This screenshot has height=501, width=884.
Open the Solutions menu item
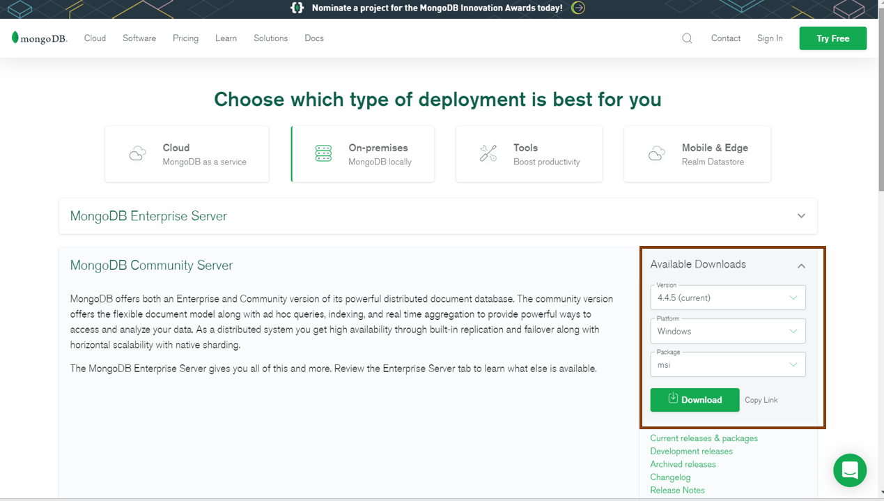[270, 38]
